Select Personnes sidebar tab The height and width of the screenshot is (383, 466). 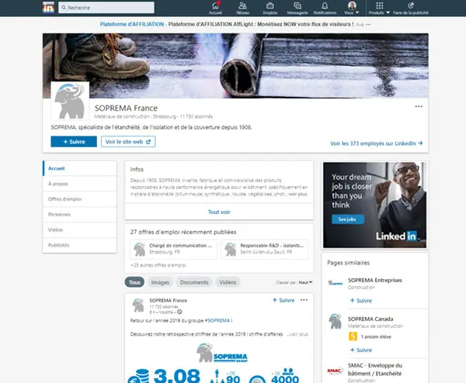pyautogui.click(x=80, y=215)
